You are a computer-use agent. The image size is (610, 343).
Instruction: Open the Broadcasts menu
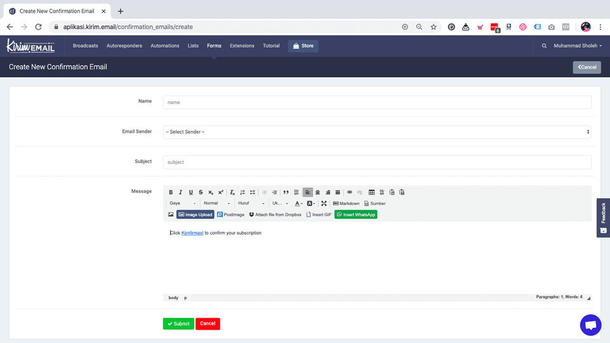(x=85, y=46)
